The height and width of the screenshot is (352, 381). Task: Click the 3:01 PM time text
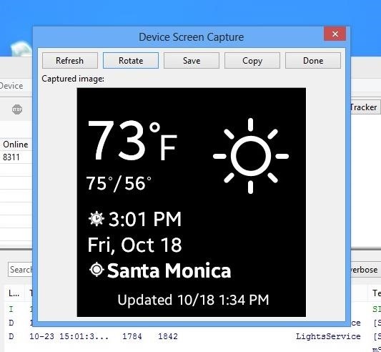(x=145, y=219)
